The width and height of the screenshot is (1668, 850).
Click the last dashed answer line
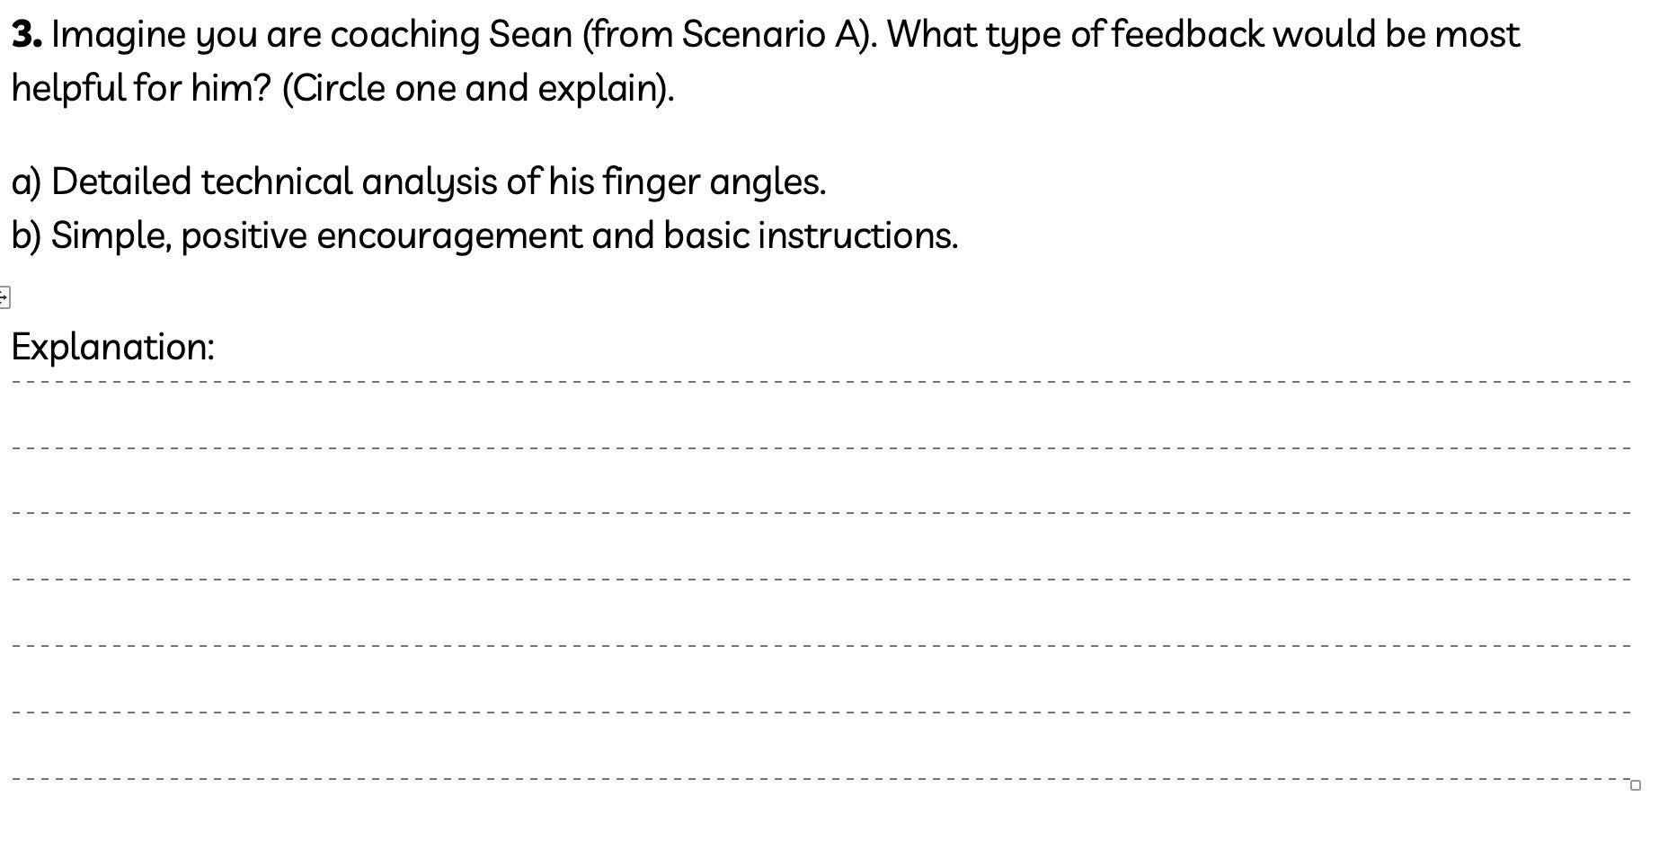821,778
